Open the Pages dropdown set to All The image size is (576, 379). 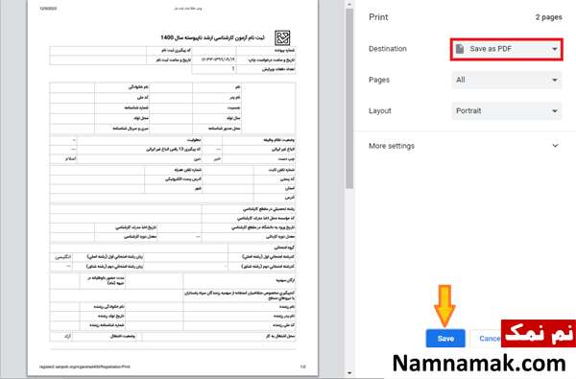(507, 80)
